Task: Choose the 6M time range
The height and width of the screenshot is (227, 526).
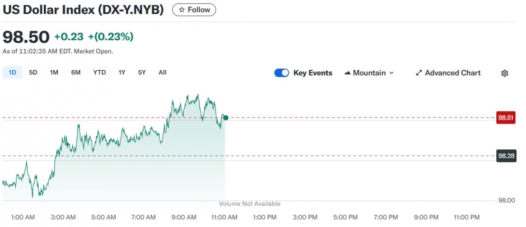Action: tap(76, 72)
